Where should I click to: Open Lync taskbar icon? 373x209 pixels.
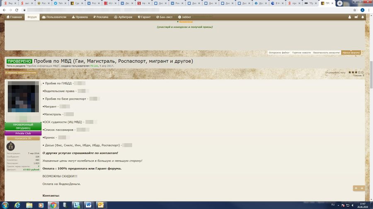pos(77,205)
